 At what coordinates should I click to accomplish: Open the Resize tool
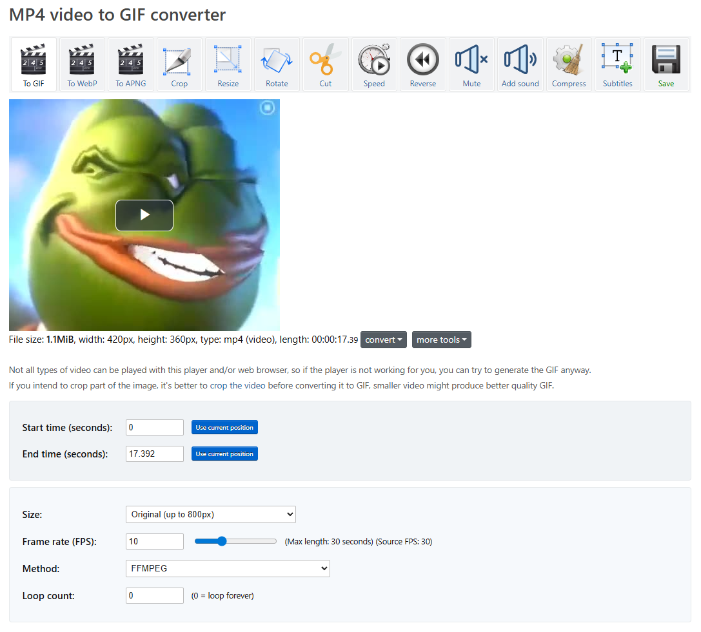[228, 64]
